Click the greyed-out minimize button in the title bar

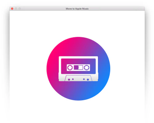(x=16, y=9)
